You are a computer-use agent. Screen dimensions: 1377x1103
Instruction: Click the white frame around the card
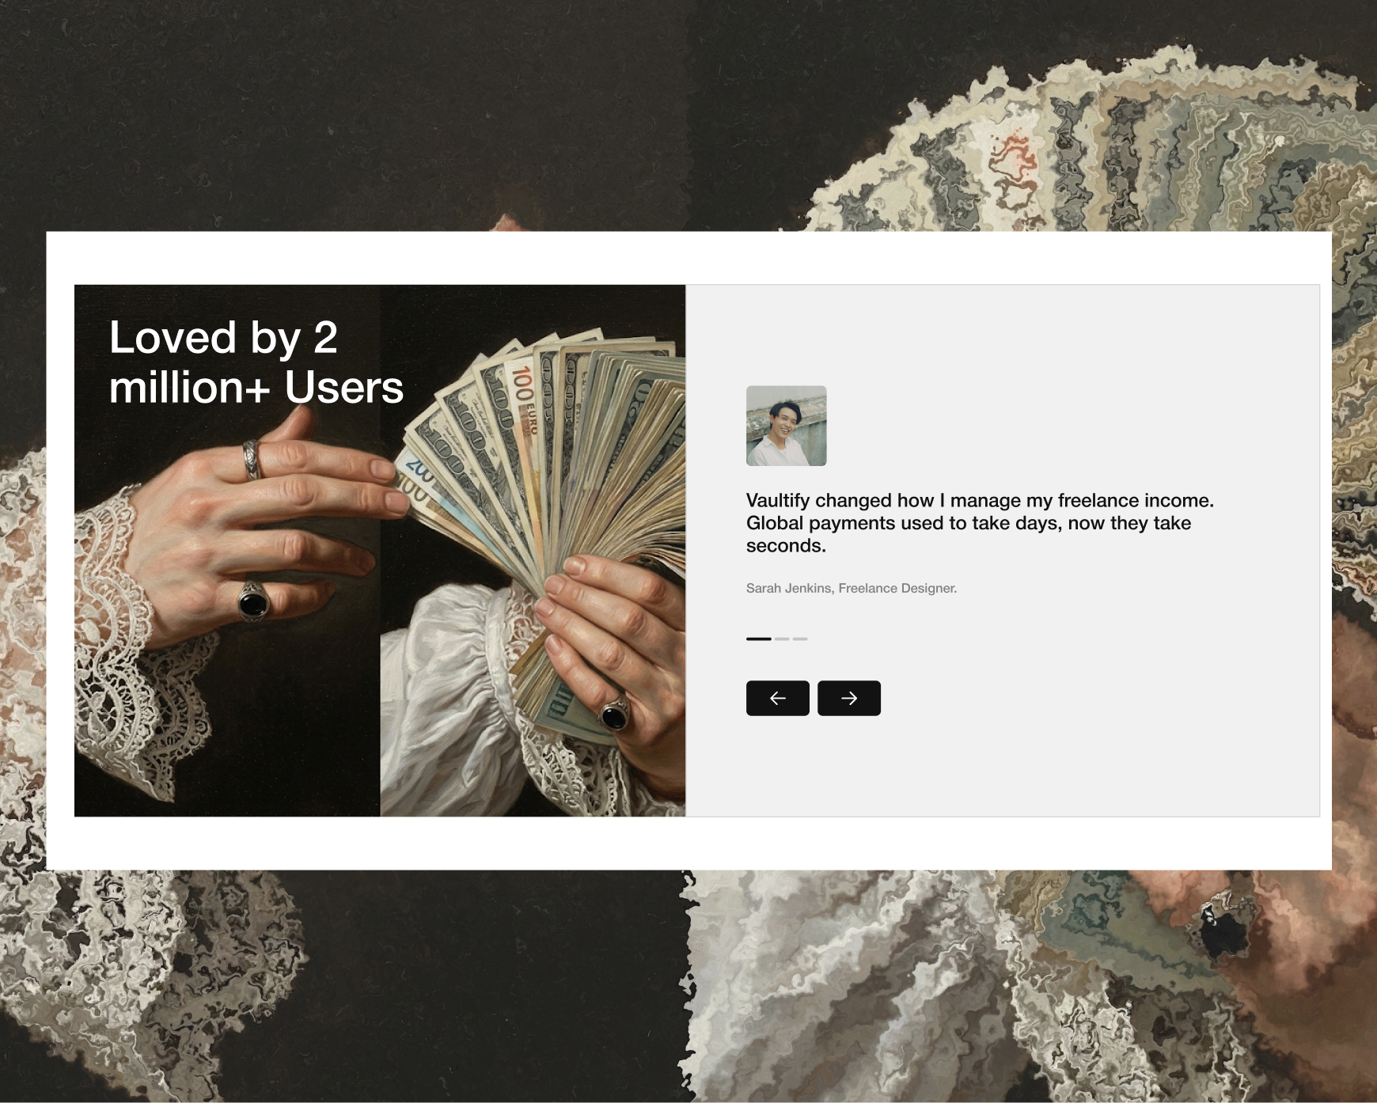tap(688, 843)
